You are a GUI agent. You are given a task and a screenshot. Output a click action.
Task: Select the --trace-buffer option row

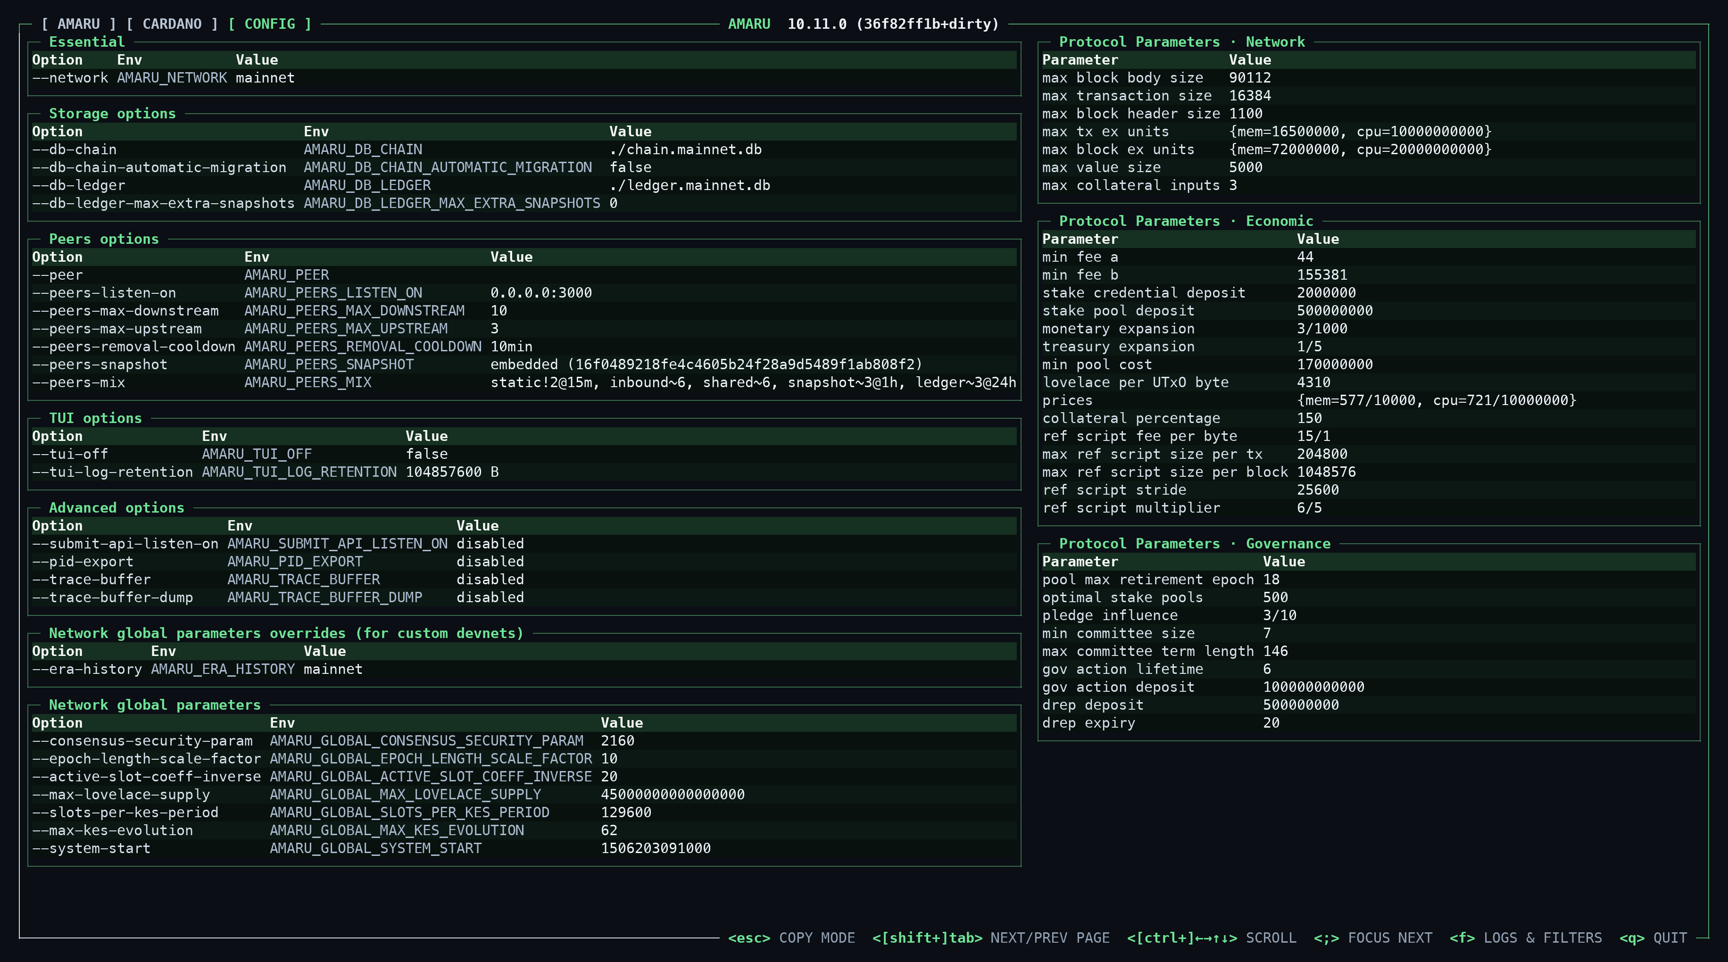(524, 580)
